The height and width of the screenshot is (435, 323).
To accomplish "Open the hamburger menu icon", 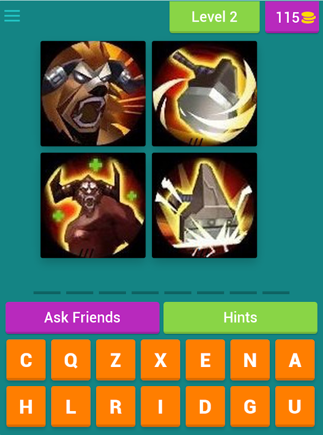I will coord(12,16).
